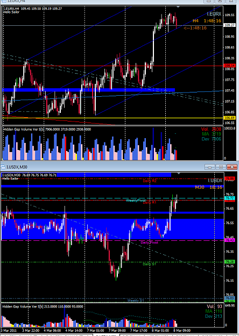Click the green MA 3719 readout
This screenshot has height=336, width=239.
coord(212,134)
